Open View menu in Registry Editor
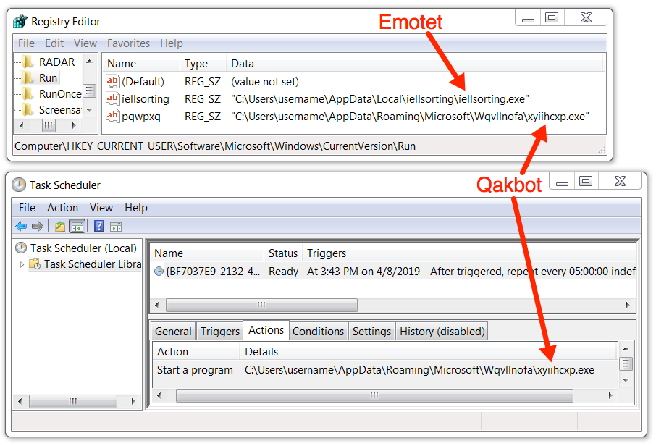The width and height of the screenshot is (656, 446). [85, 43]
